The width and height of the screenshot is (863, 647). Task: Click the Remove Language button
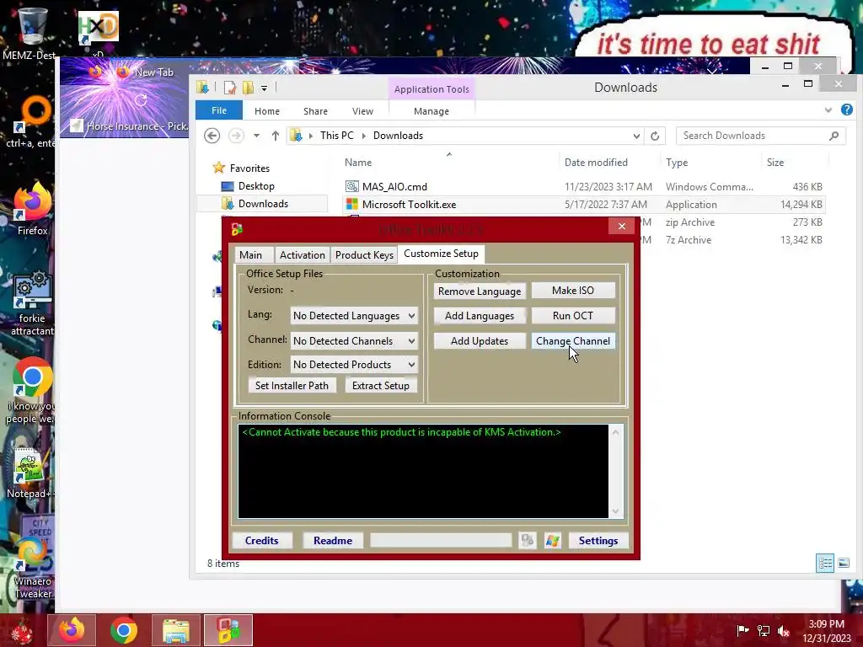(x=480, y=291)
